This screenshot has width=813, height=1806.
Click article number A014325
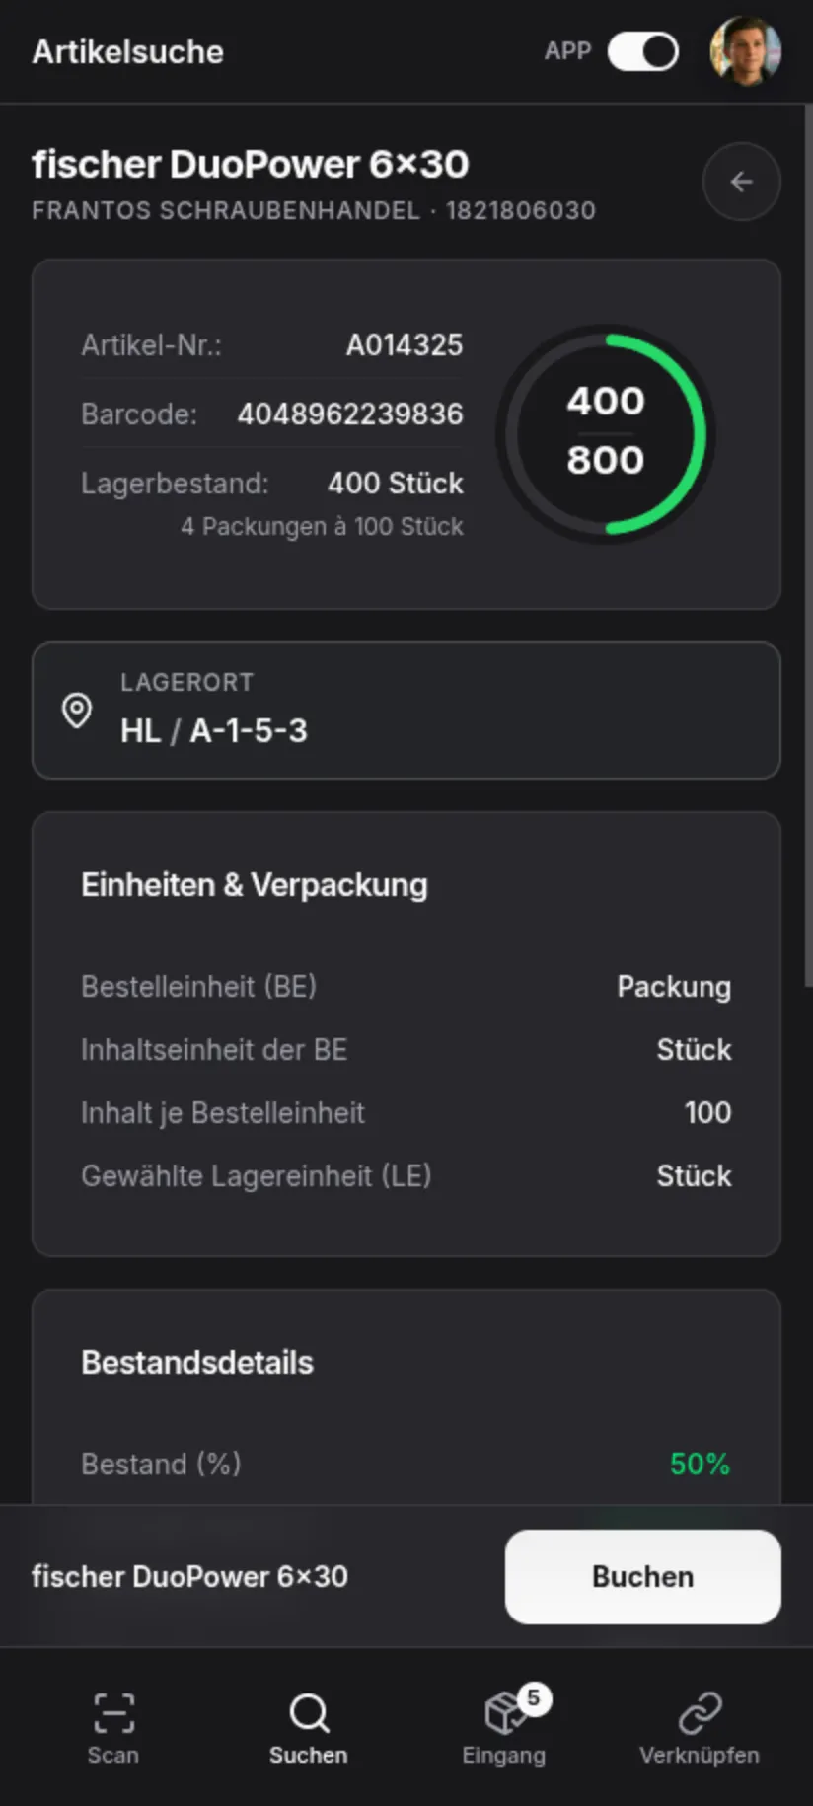click(405, 345)
